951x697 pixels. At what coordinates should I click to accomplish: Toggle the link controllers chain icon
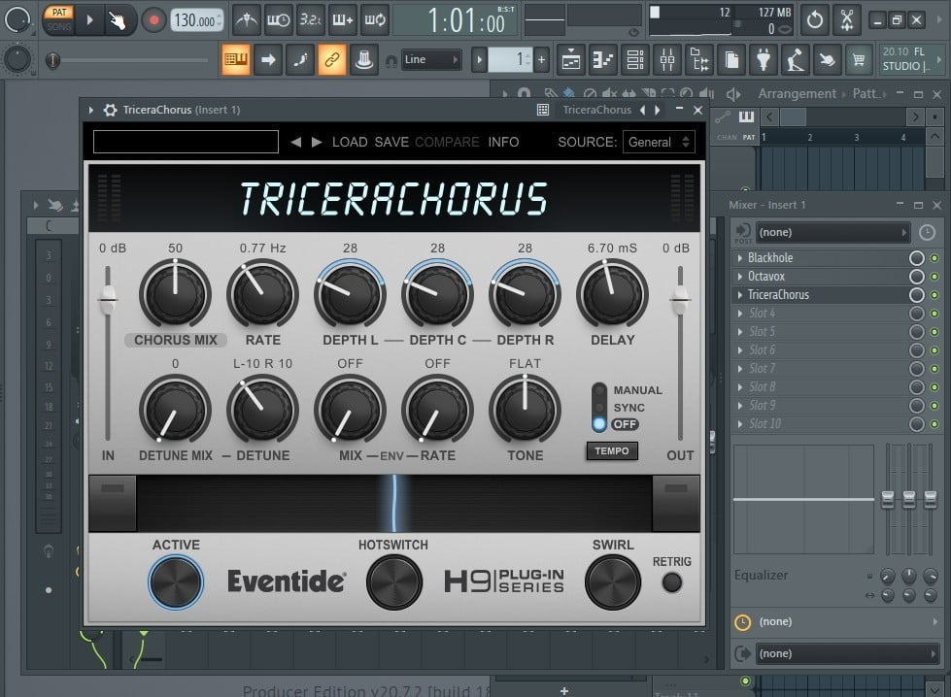point(332,59)
